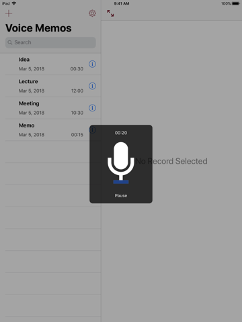Open info for the Meeting memo
The height and width of the screenshot is (322, 242).
(x=92, y=108)
